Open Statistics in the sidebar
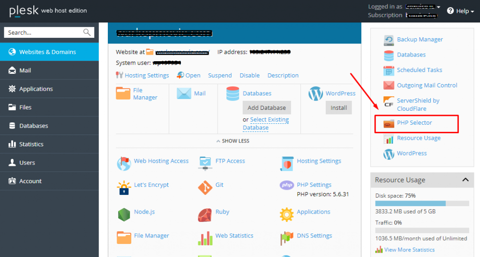480x257 pixels. click(49, 144)
